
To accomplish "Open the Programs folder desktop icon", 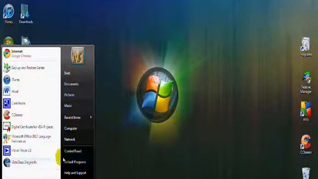I will point(306,44).
